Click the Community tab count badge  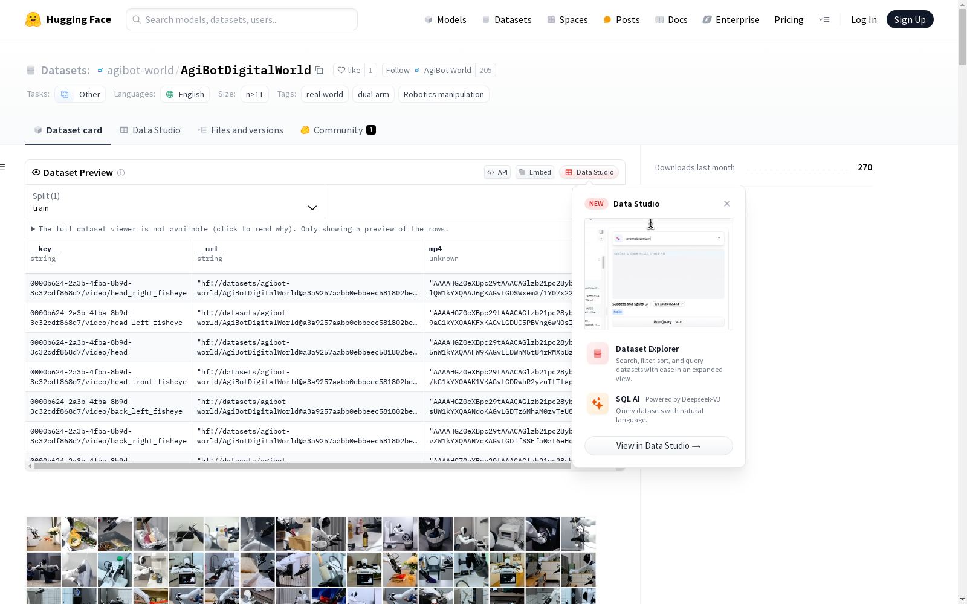[371, 130]
